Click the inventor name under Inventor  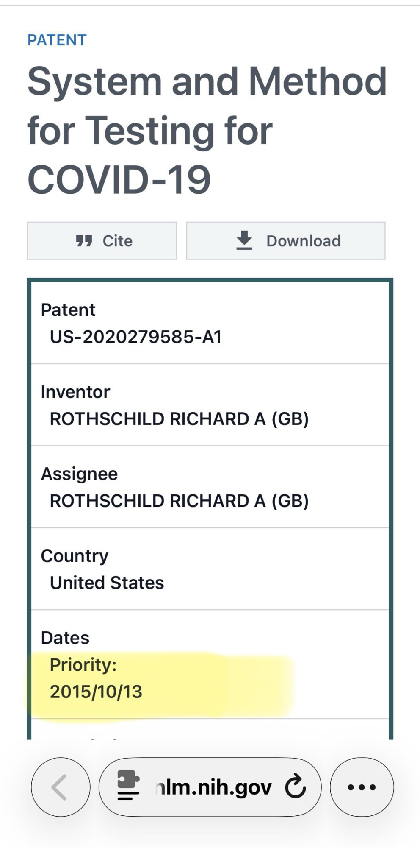click(x=179, y=419)
